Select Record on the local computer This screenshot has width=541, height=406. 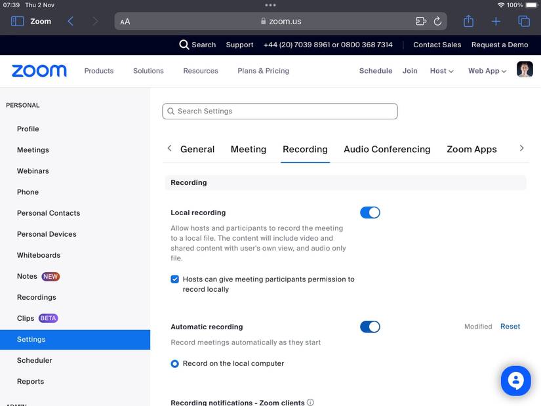(x=175, y=363)
